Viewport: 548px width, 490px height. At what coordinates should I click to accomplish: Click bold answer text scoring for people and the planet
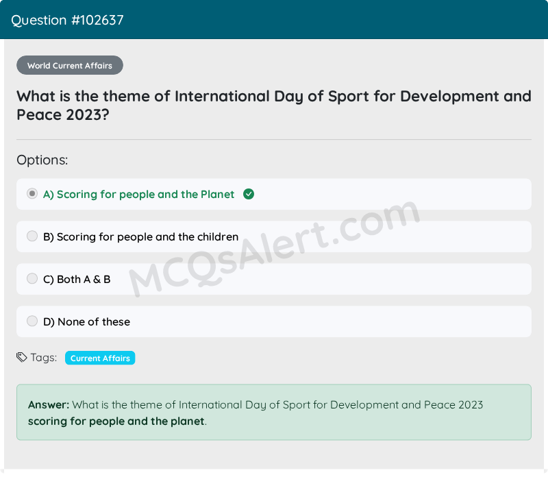116,421
